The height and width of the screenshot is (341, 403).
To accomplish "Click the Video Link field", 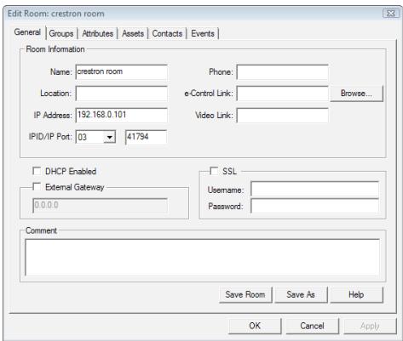I will click(283, 115).
